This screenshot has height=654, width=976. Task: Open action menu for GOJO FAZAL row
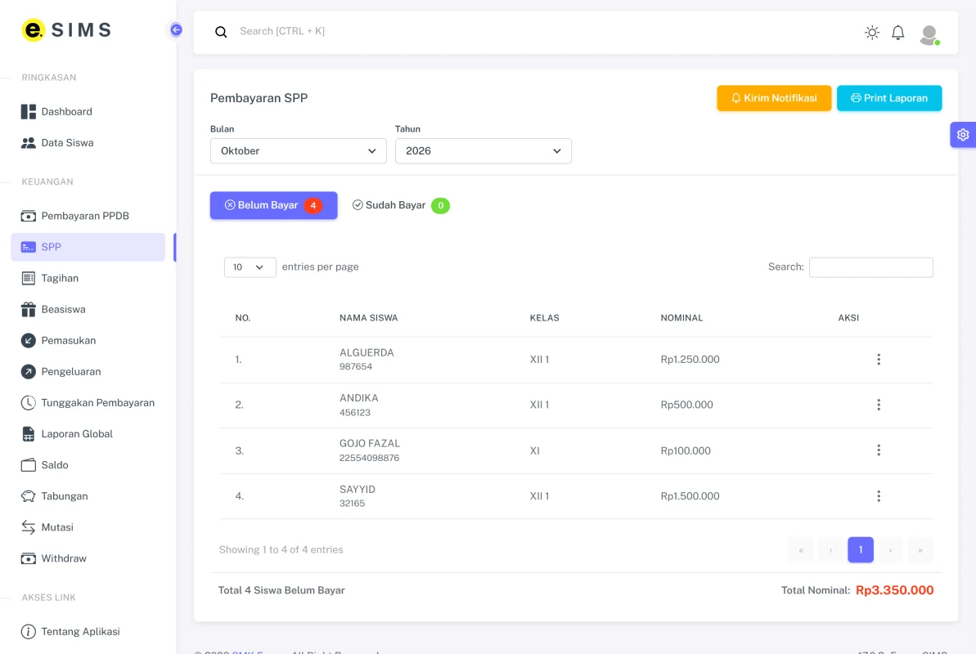pos(879,450)
